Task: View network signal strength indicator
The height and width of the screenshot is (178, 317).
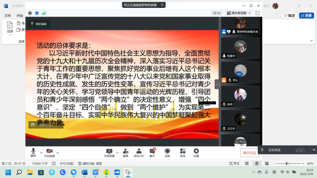Action: (44, 13)
